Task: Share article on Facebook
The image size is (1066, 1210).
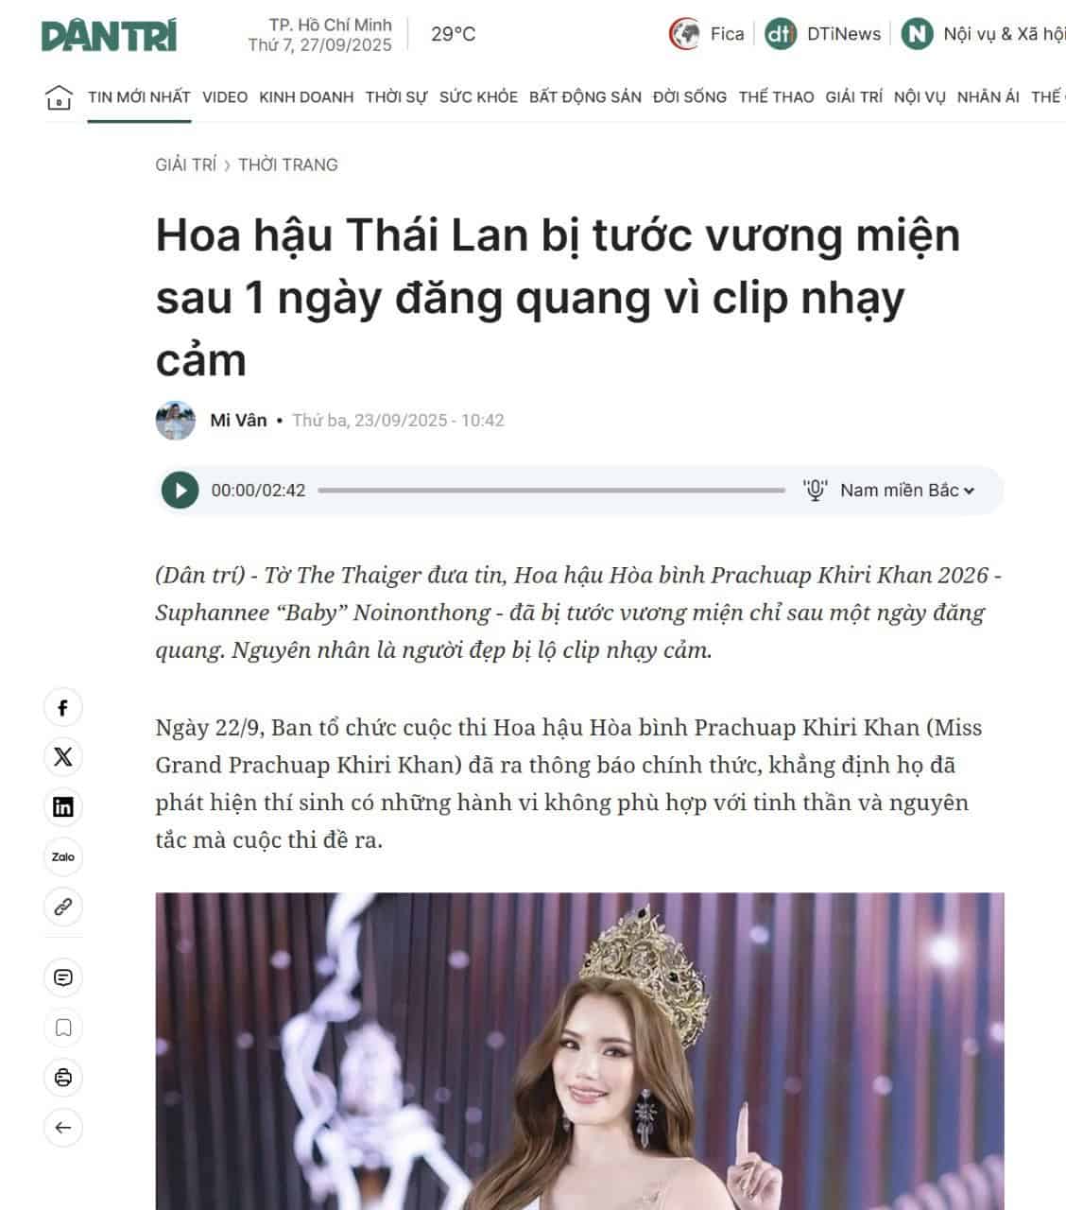Action: click(63, 707)
